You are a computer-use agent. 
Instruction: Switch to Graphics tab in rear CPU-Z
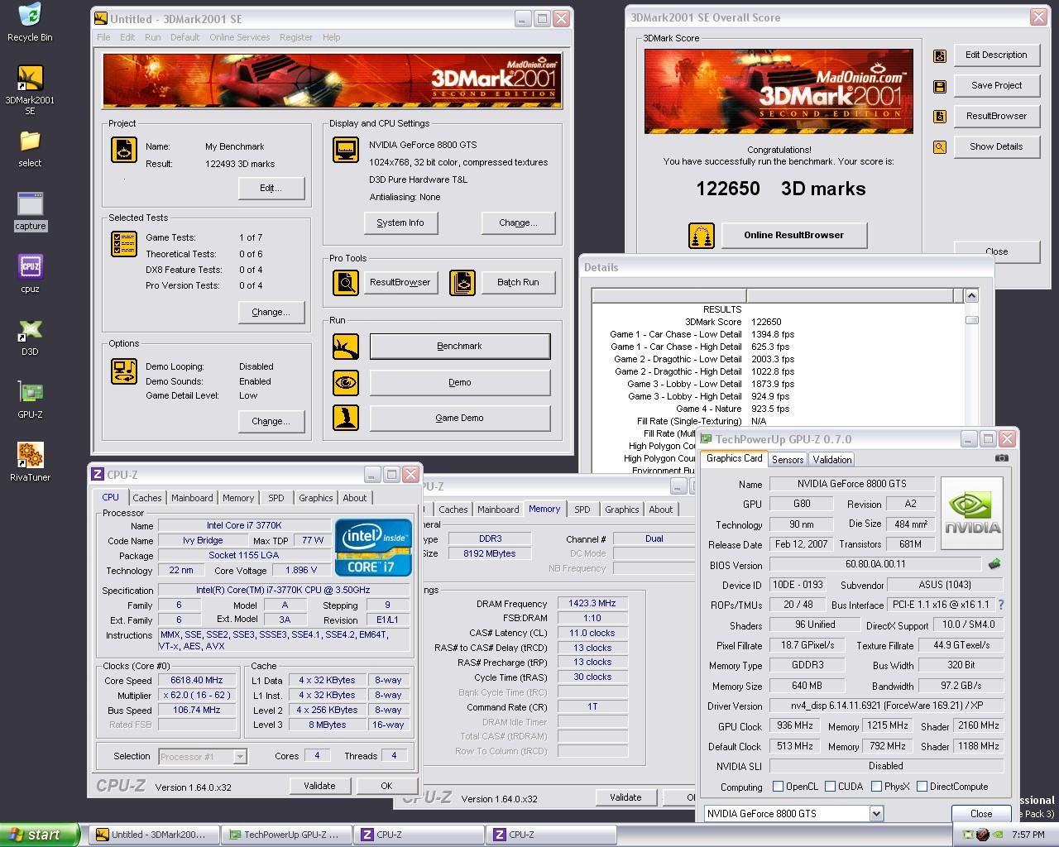[x=621, y=510]
